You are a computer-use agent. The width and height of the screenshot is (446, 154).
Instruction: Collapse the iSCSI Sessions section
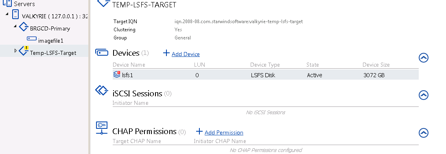tap(424, 95)
